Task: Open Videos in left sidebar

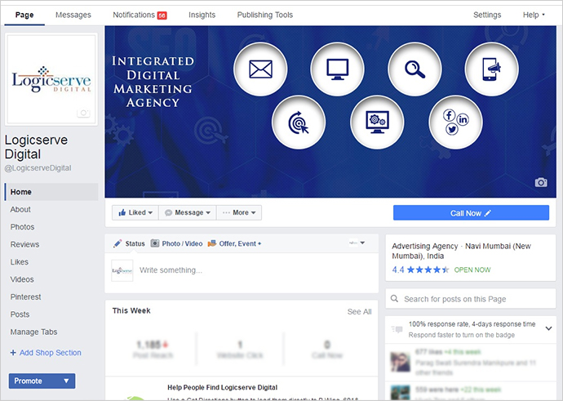Action: point(22,279)
